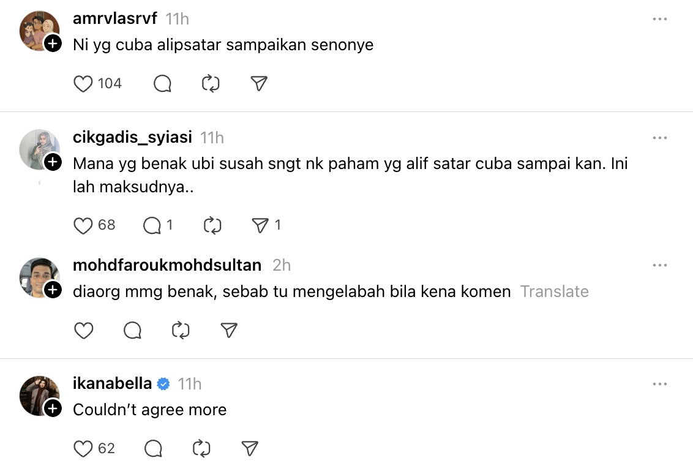The width and height of the screenshot is (693, 474).
Task: Repost cikgadis_syiasi's comment
Action: [212, 225]
